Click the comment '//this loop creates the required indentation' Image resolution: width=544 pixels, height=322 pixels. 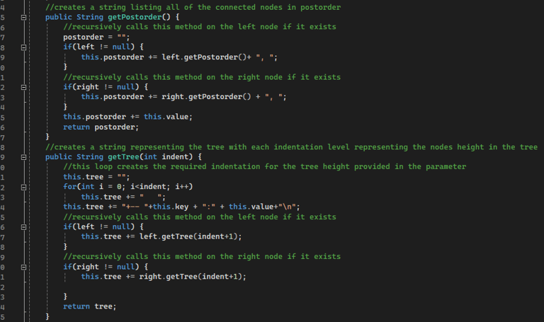point(265,167)
